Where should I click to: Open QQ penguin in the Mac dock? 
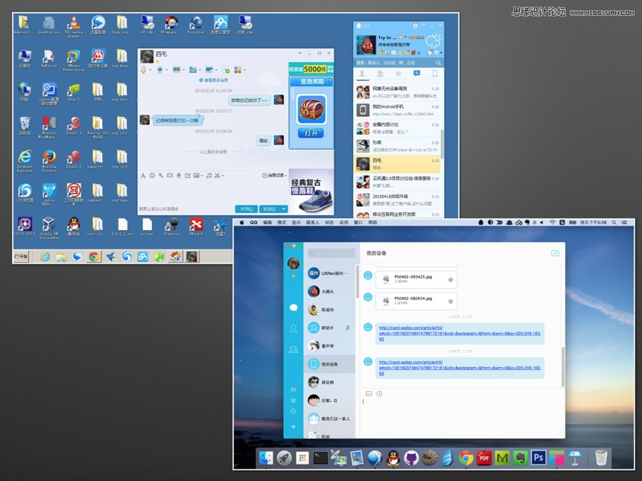(393, 458)
